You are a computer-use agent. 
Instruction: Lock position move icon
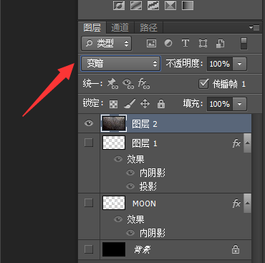click(x=145, y=104)
